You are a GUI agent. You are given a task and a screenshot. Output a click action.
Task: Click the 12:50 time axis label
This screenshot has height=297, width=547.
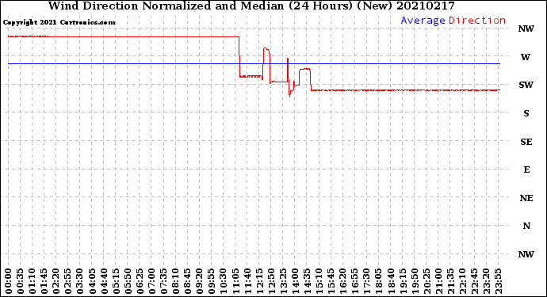pyautogui.click(x=271, y=281)
